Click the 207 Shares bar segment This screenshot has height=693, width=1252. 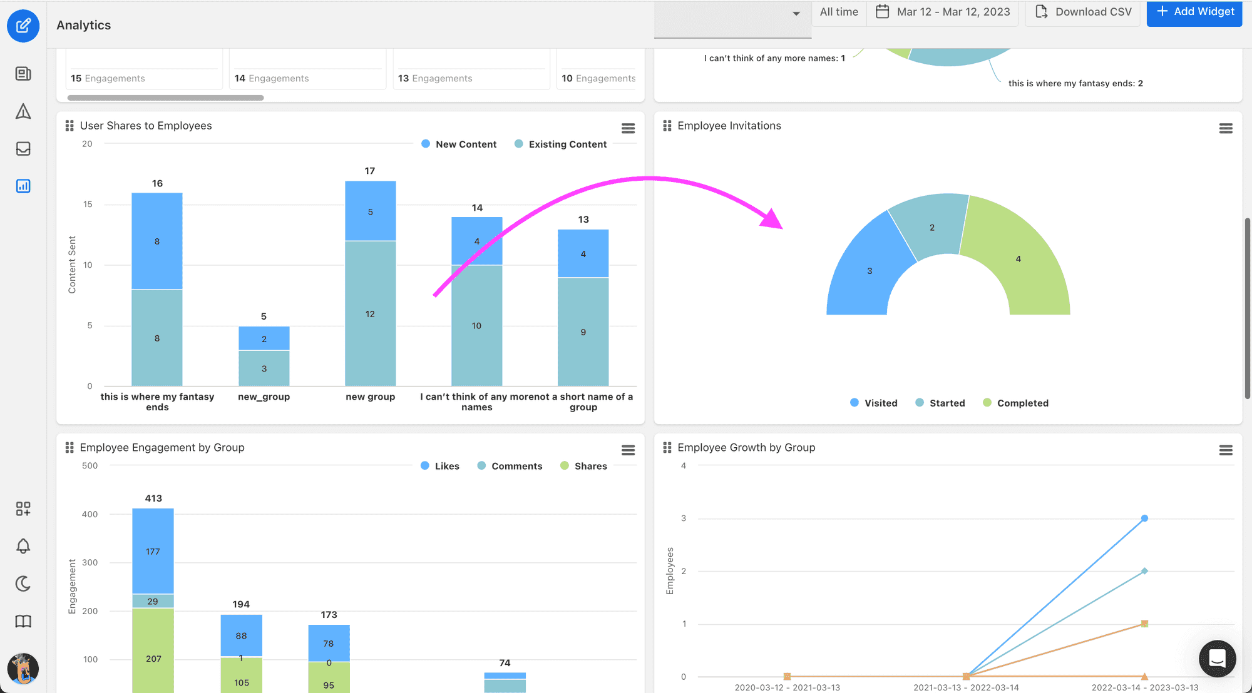[x=153, y=650]
